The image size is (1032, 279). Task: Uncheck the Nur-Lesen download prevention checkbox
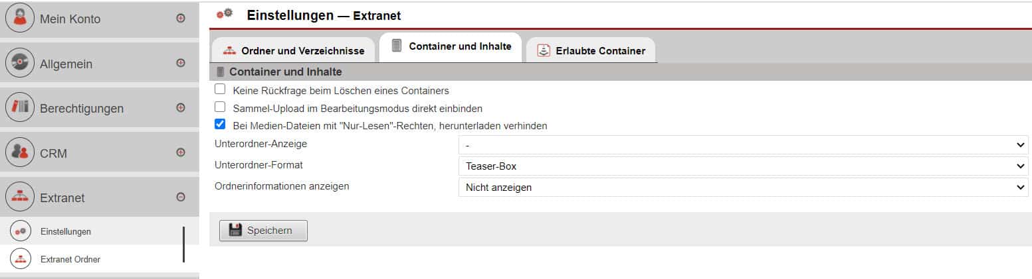pos(220,124)
